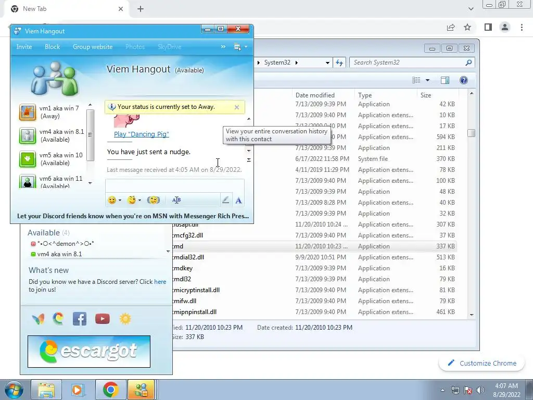Show more Messenger toolbar commands chevron

pos(223,46)
